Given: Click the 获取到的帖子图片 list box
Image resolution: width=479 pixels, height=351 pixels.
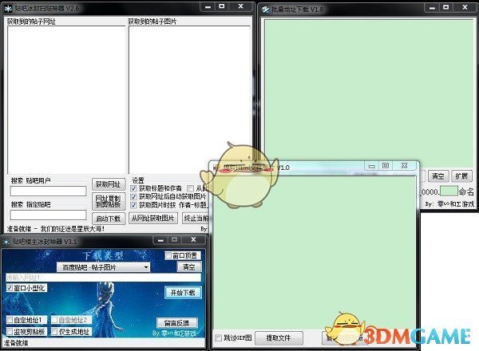Looking at the screenshot, I should pyautogui.click(x=190, y=100).
